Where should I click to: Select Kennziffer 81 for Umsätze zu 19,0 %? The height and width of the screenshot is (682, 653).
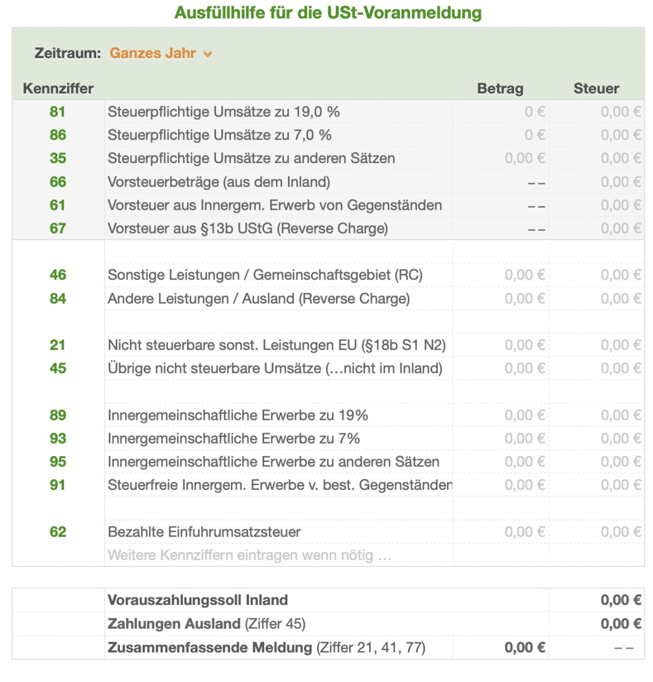57,112
